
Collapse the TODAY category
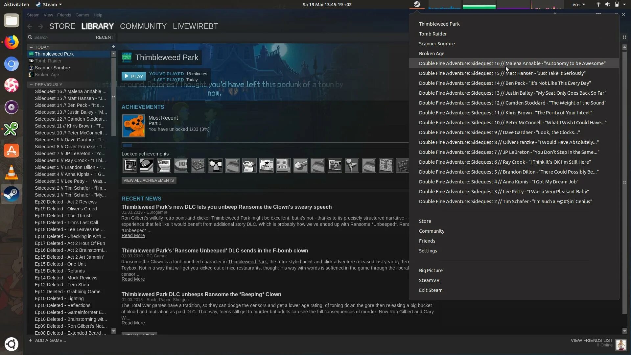tap(31, 47)
